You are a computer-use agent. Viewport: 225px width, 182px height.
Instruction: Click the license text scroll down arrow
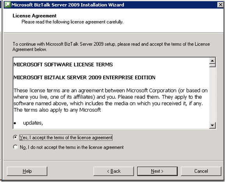pos(213,125)
